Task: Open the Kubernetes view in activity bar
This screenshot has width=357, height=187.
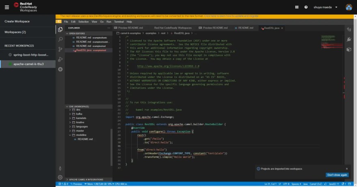Action: click(60, 69)
